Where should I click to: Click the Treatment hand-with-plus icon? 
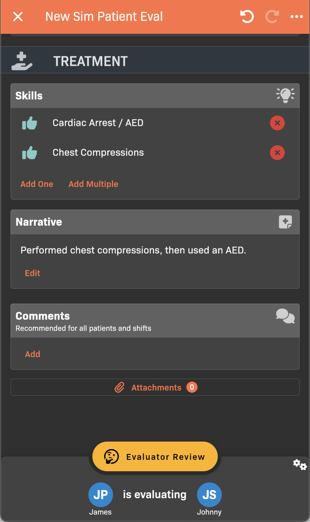click(x=22, y=61)
